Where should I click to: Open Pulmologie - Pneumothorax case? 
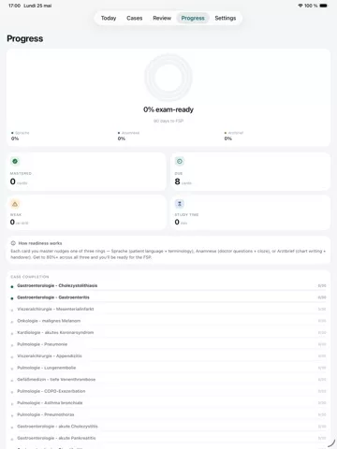[x=168, y=414]
